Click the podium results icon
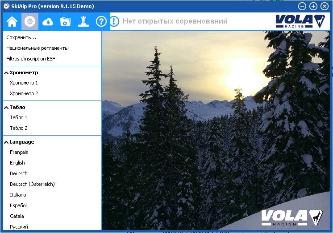 coord(83,21)
